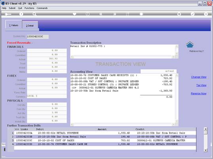Switch to the 2 Detail tab
This screenshot has height=159, width=213.
click(30, 26)
